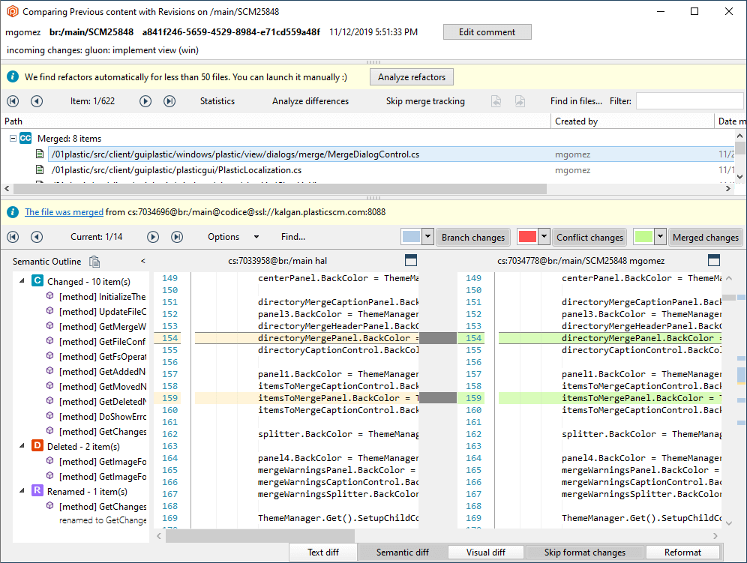Click Analyze differences
747x563 pixels.
pyautogui.click(x=310, y=101)
